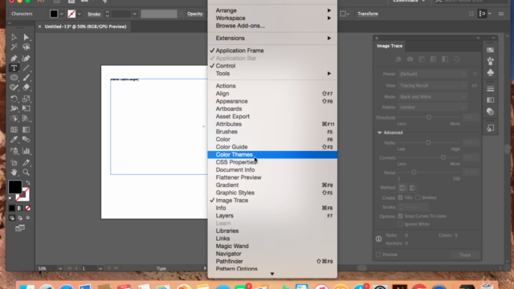This screenshot has width=514, height=289.
Task: Click the Untitled-13 document tab
Action: pos(85,26)
